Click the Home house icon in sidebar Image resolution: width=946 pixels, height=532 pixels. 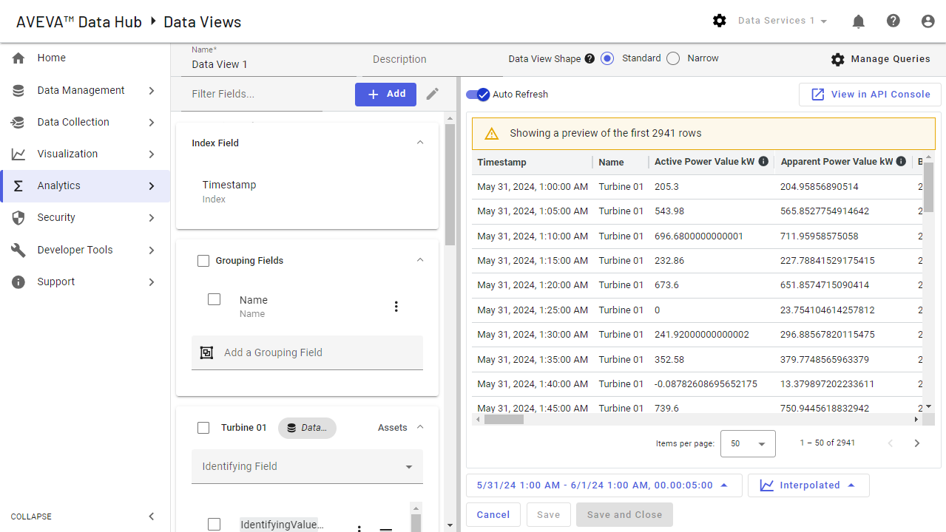coord(18,58)
